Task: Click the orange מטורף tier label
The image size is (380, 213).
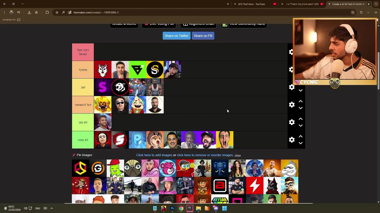Action: 83,70
